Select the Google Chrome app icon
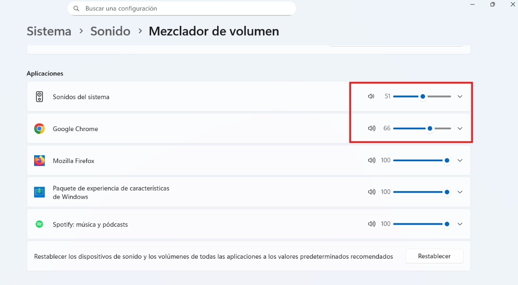Viewport: 518px width, 285px height. (39, 128)
